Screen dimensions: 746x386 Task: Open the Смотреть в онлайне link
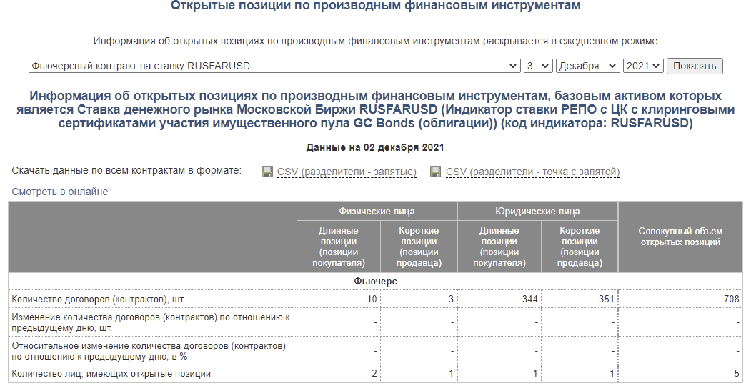point(60,192)
